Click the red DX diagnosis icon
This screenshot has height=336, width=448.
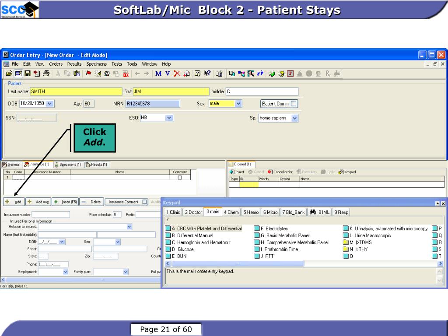(x=126, y=73)
